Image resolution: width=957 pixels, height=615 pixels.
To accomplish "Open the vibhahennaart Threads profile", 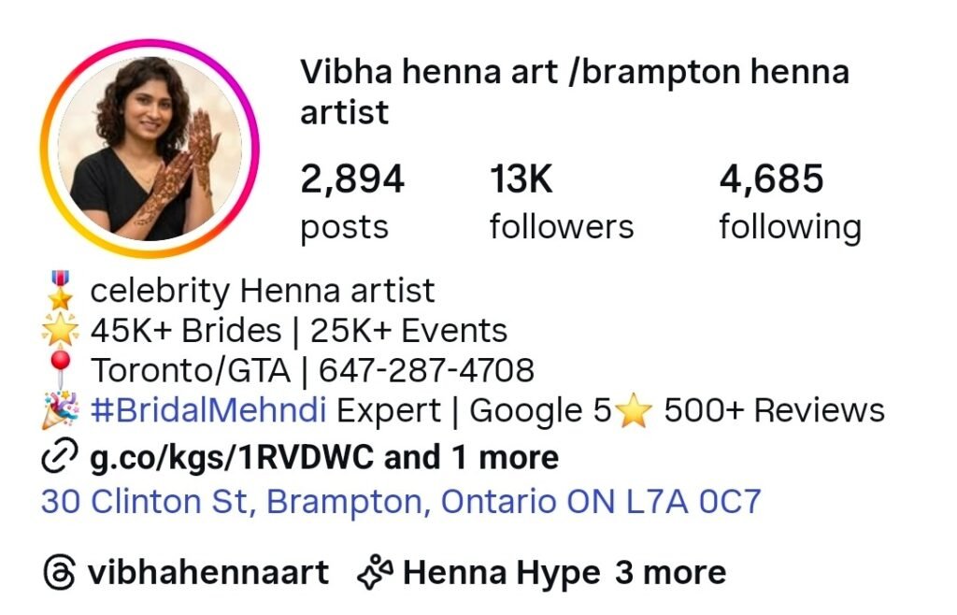I will tap(208, 572).
